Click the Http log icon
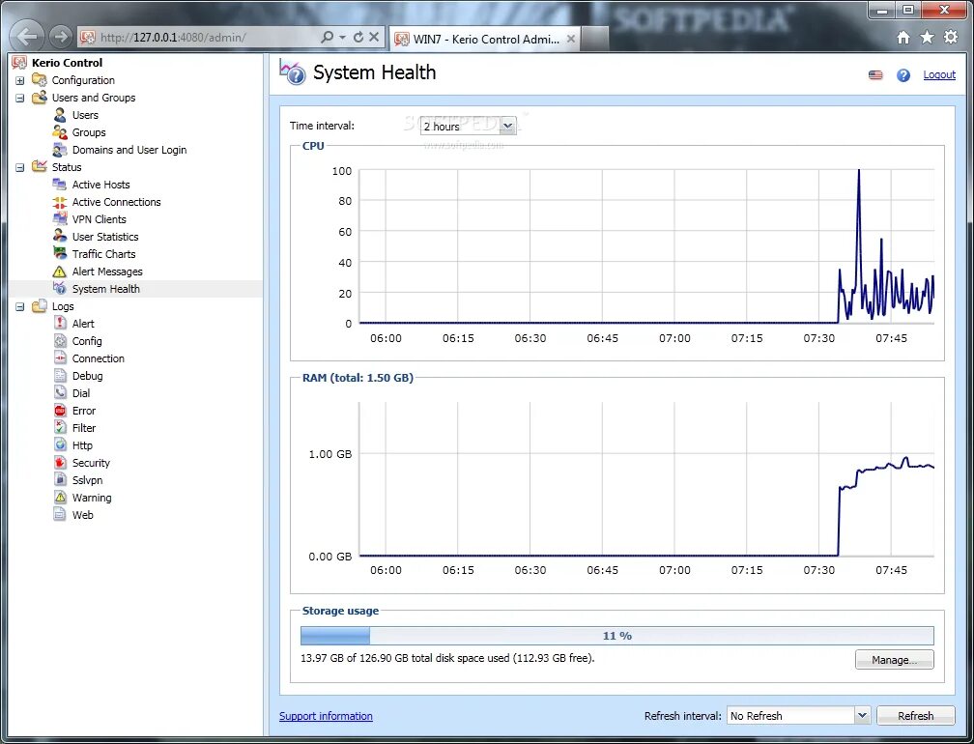 (x=60, y=445)
